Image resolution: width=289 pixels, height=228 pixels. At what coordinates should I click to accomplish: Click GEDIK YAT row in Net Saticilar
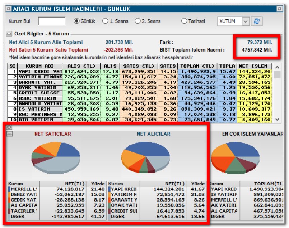(x=57, y=200)
